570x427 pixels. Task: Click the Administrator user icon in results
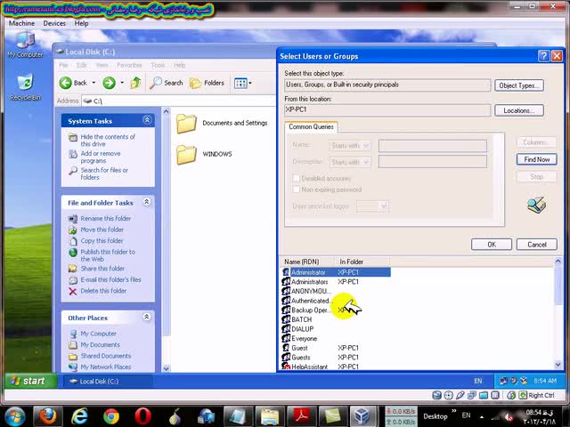tap(286, 272)
